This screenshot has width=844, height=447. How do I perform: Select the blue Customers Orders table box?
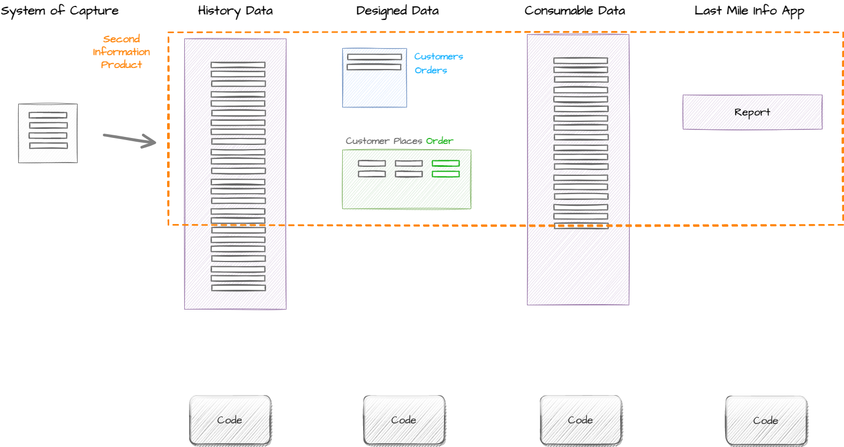point(374,78)
